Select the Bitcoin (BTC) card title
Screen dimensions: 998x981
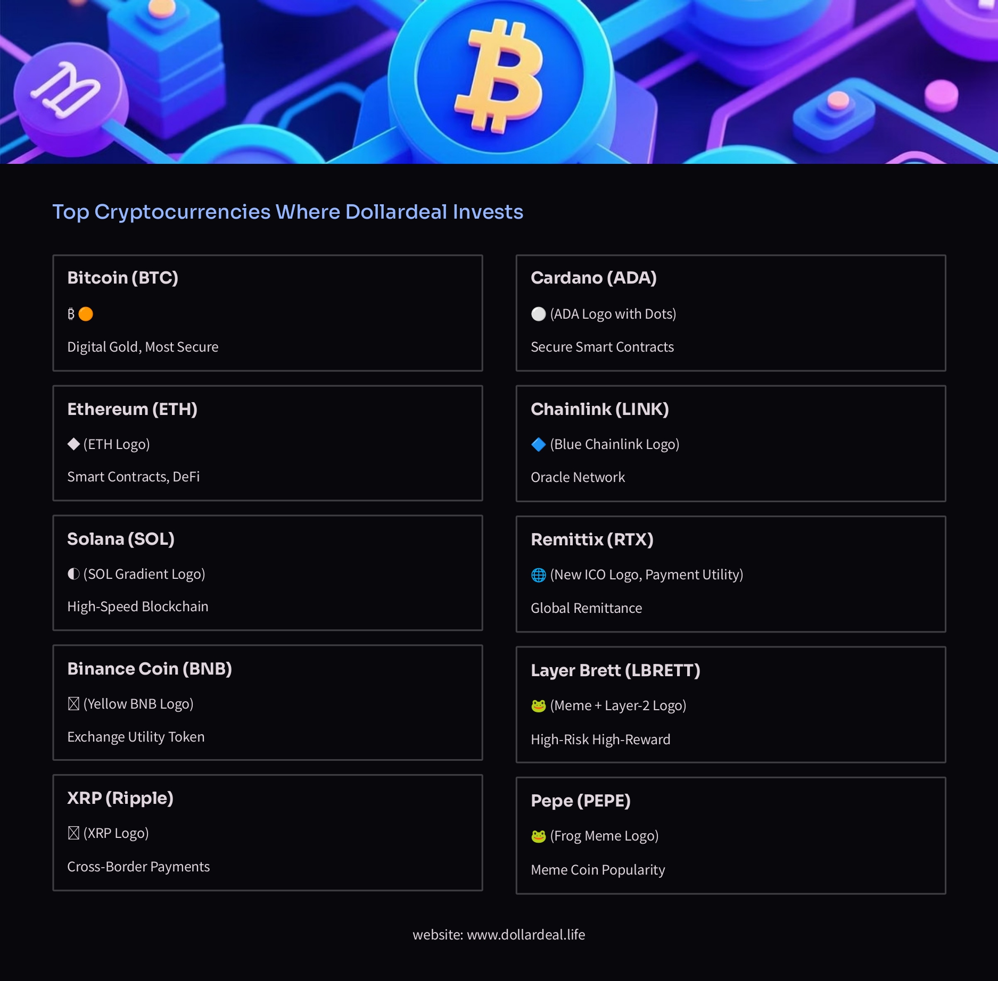[x=122, y=278]
